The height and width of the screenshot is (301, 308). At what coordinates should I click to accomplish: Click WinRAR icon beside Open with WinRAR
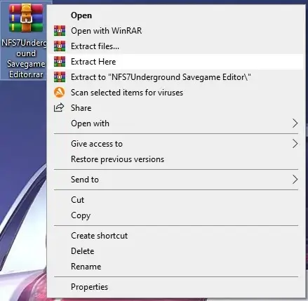coord(60,31)
